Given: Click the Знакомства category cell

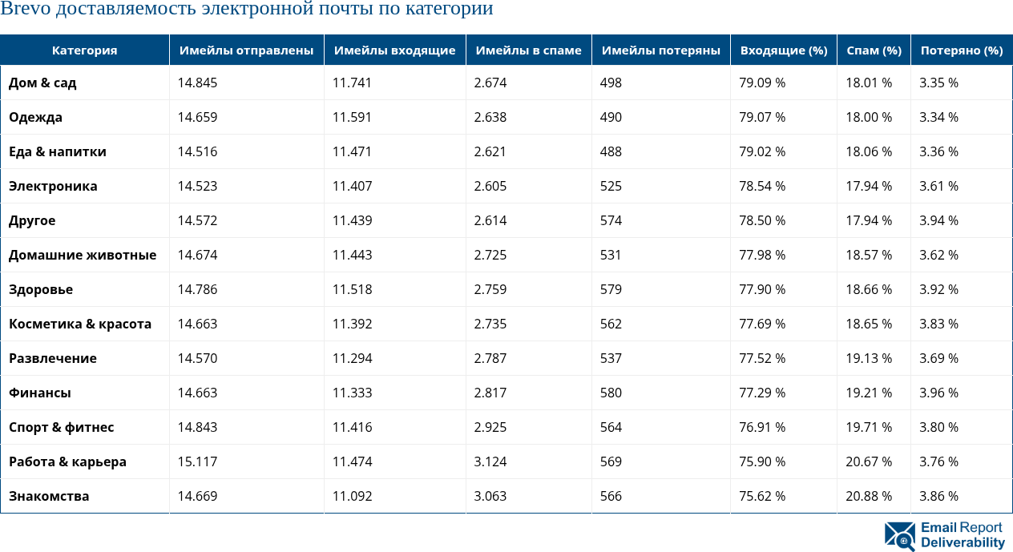Looking at the screenshot, I should click(49, 496).
